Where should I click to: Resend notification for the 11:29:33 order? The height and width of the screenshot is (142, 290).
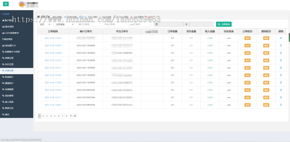point(281,46)
